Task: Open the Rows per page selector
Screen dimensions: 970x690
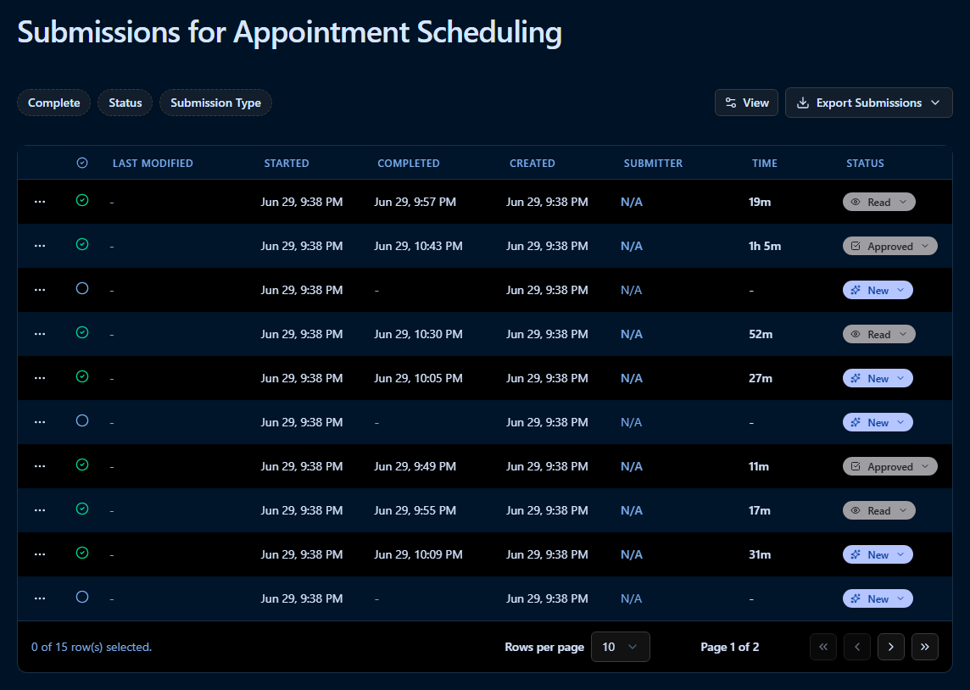Action: (620, 647)
